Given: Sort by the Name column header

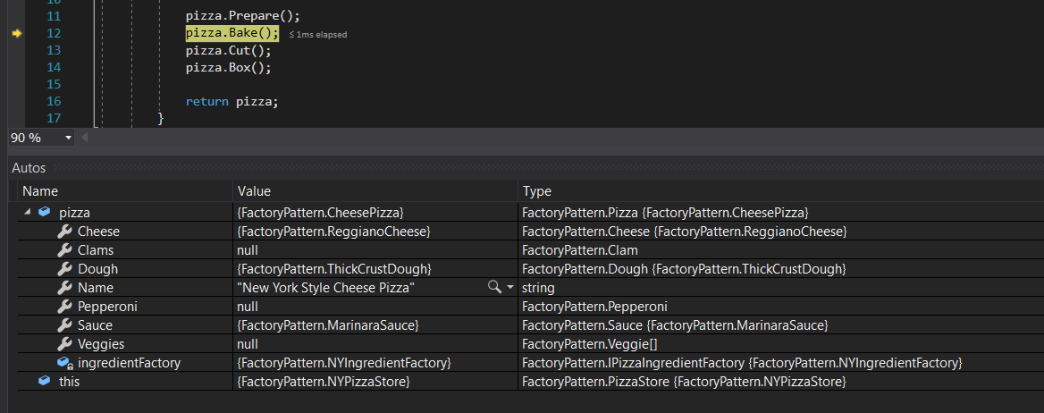Looking at the screenshot, I should [125, 191].
